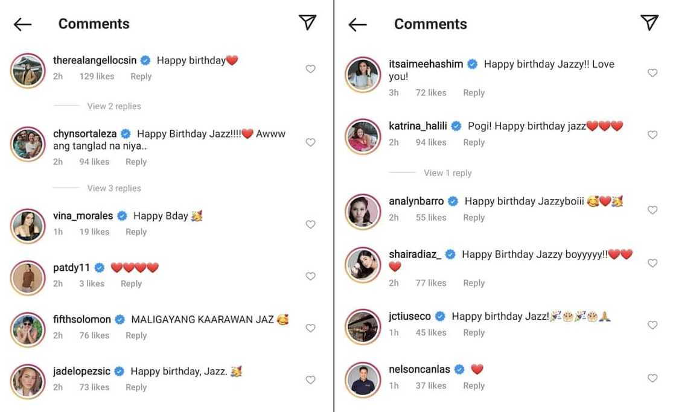Expand 'View 3 replies' under chynsortaleza
This screenshot has width=676, height=412.
114,188
